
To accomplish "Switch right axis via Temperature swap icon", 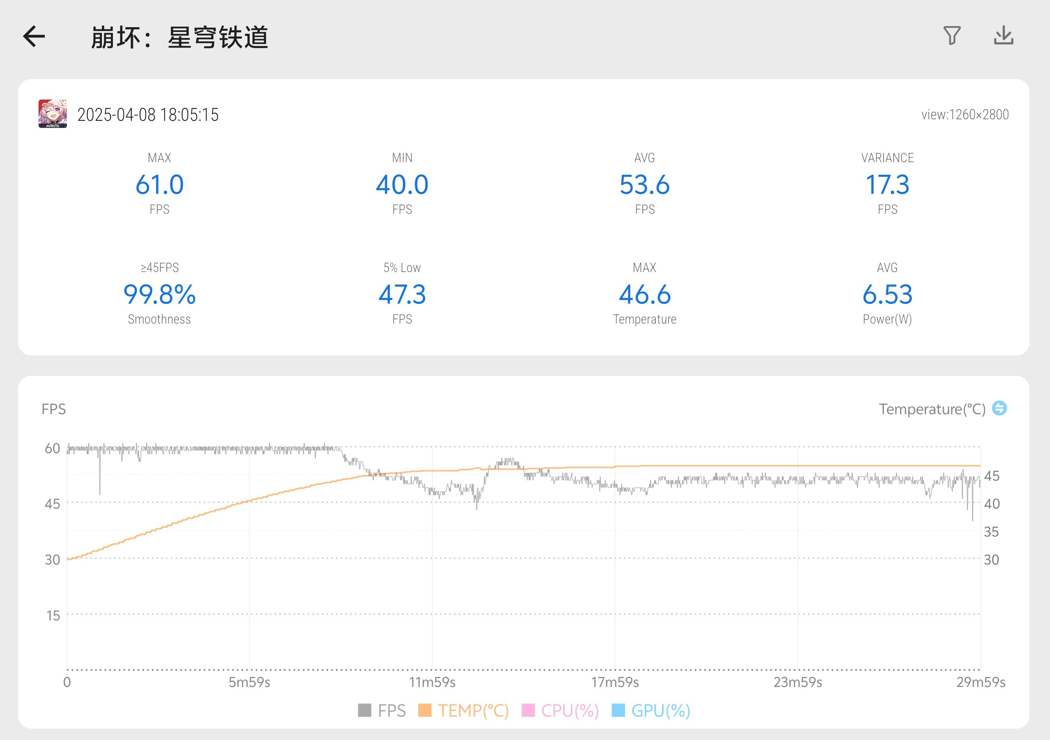I will [999, 408].
